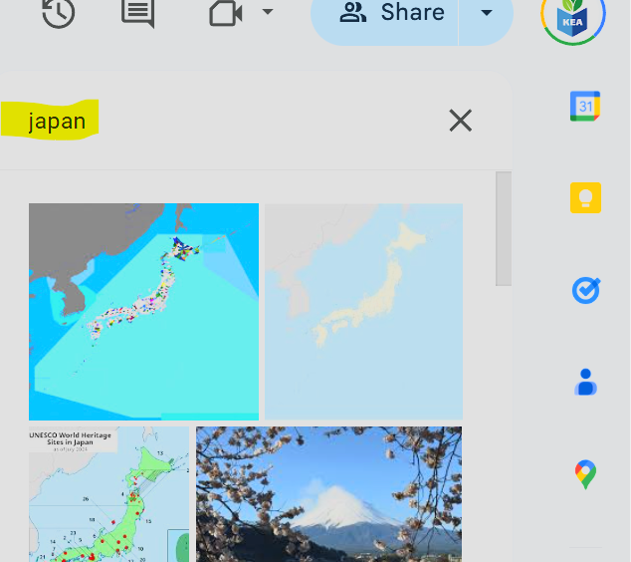Open comments history icon

click(138, 13)
